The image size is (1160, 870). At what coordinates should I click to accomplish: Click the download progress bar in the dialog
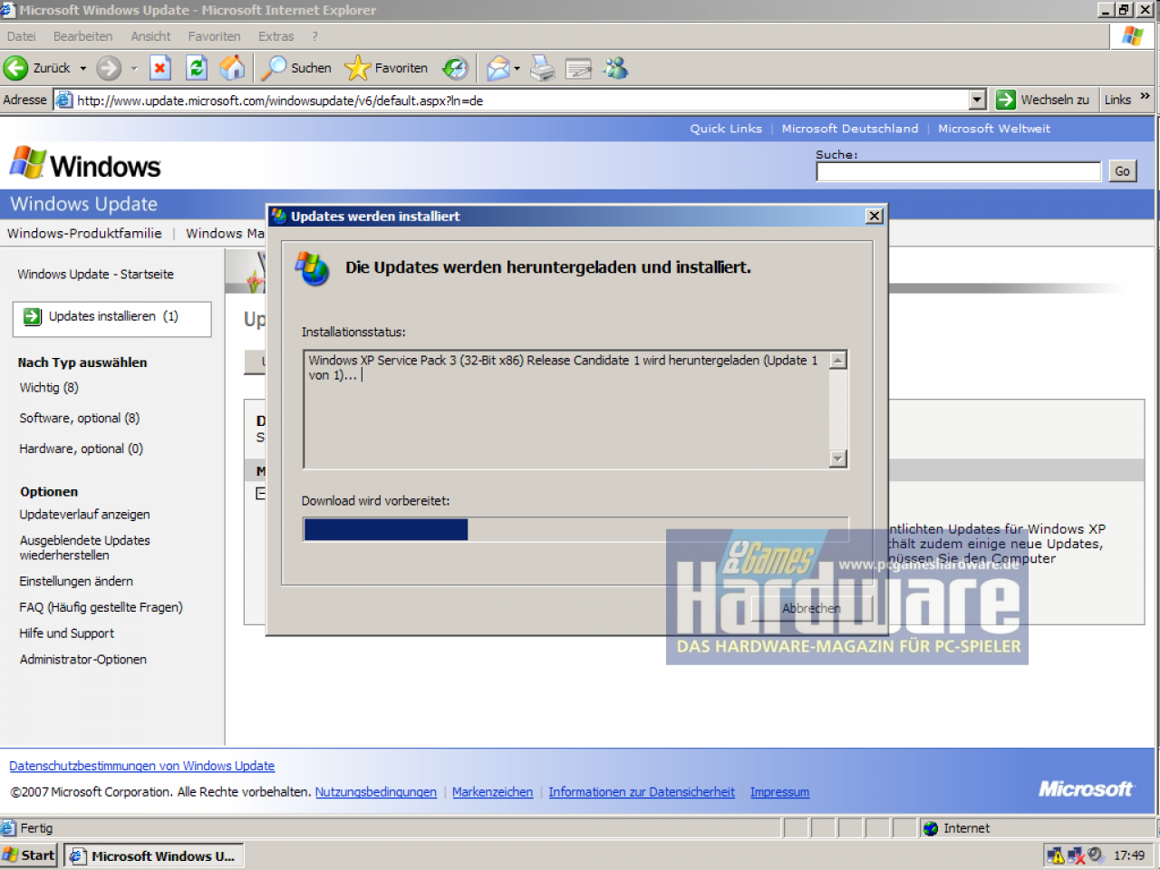tap(575, 529)
